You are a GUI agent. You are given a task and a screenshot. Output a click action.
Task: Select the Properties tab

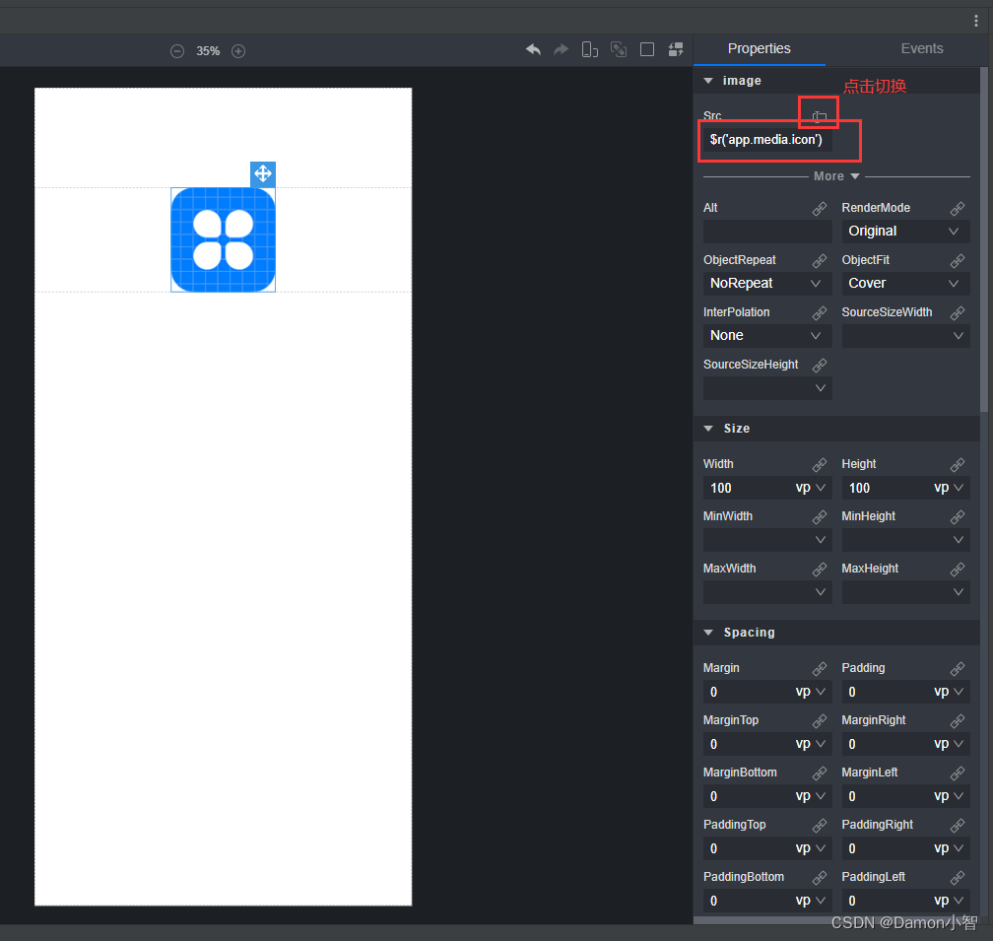[759, 48]
